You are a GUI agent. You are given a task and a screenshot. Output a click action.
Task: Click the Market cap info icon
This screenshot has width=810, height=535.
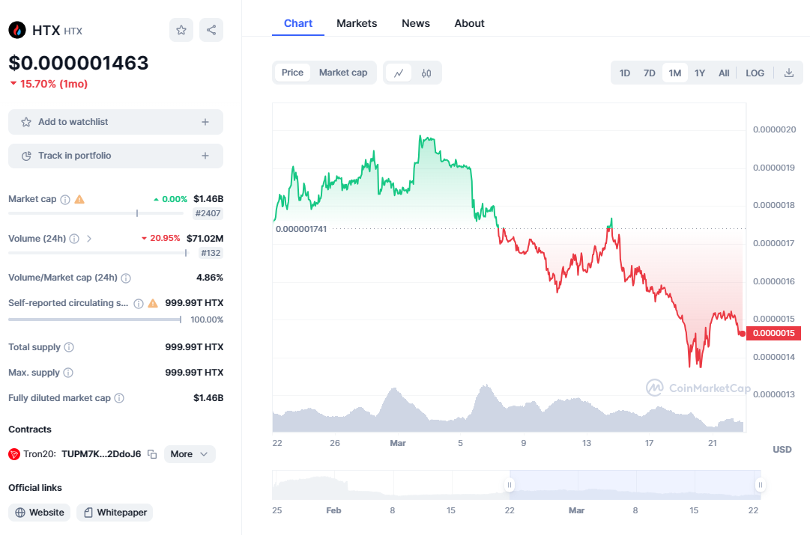(x=65, y=200)
